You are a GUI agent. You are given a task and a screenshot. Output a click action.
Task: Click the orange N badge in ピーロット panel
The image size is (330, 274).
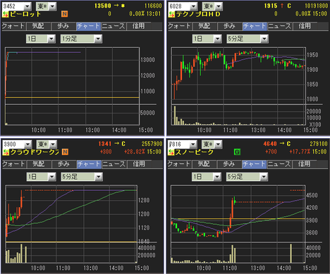click(64, 14)
